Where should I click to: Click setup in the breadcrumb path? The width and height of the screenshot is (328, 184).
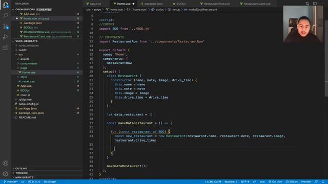176,10
